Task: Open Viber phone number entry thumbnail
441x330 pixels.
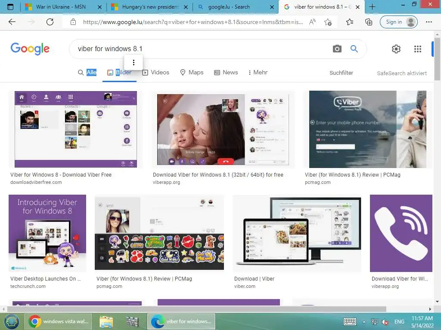Action: (368, 129)
